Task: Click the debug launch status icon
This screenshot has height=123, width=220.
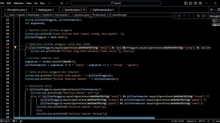Action: click(x=21, y=121)
